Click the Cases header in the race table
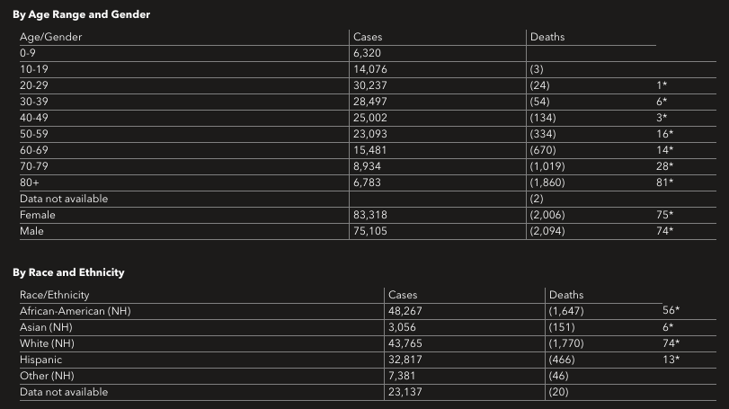Image resolution: width=729 pixels, height=409 pixels. click(403, 295)
